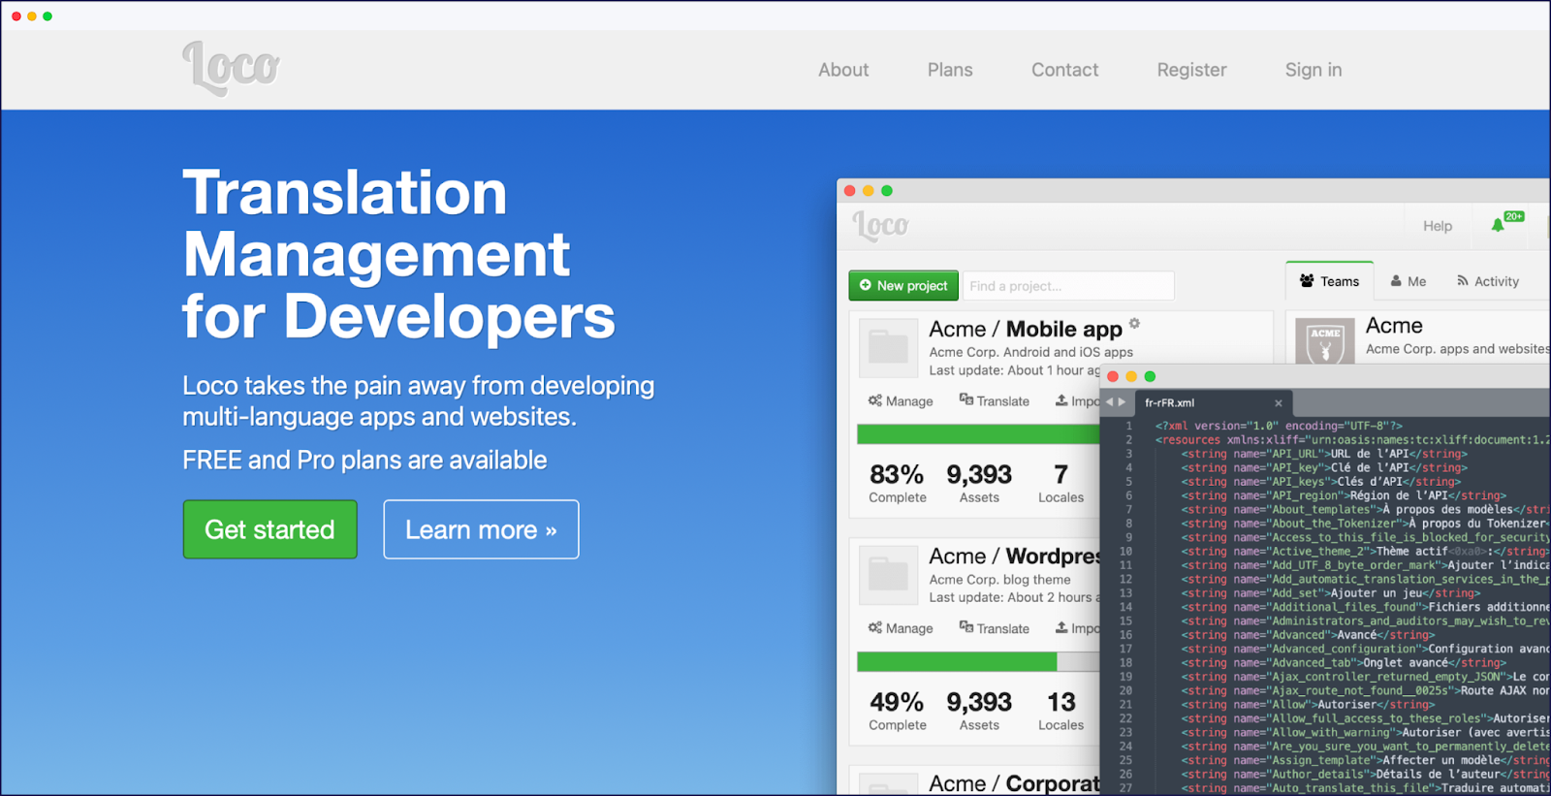Open the Acme / Mobile app project title
Viewport: 1551px width, 796px height.
[x=1026, y=330]
